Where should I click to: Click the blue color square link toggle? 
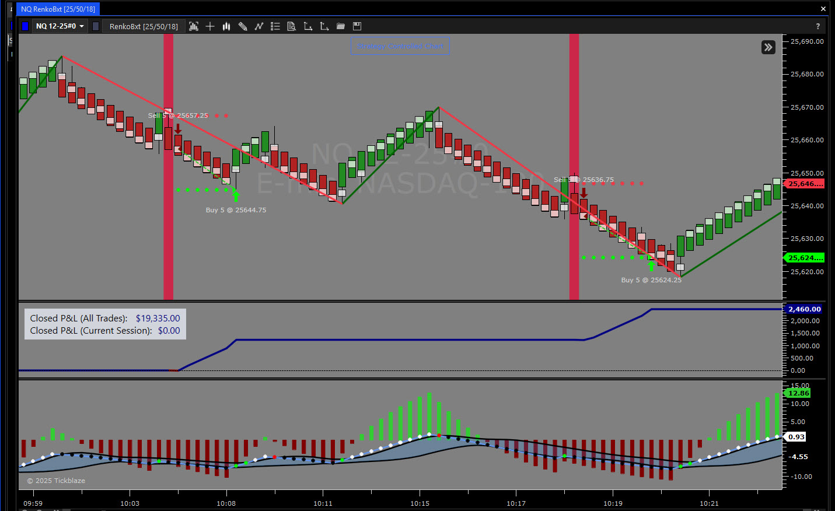click(x=25, y=26)
